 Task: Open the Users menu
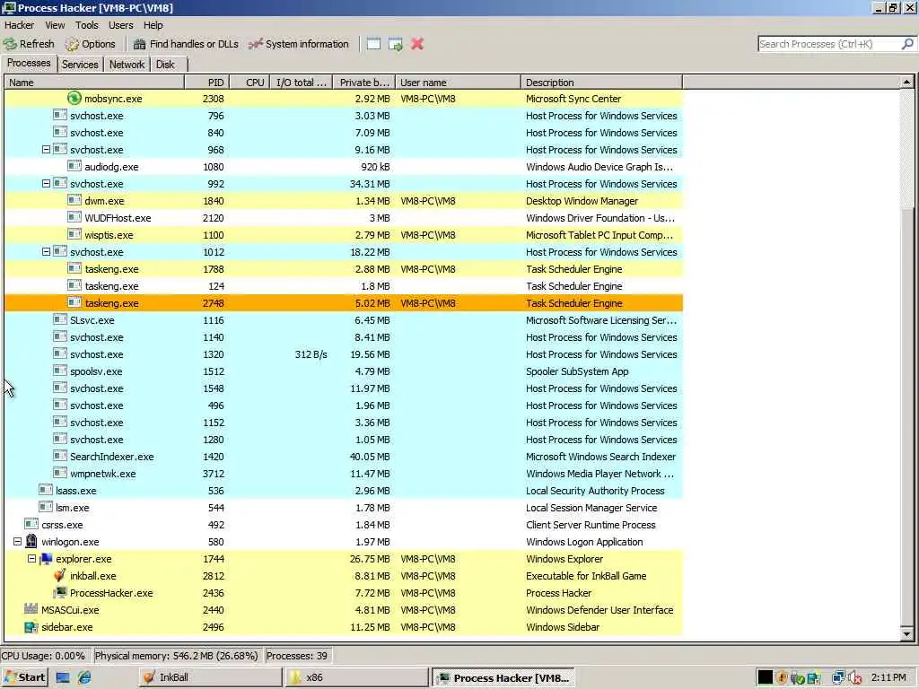click(121, 25)
